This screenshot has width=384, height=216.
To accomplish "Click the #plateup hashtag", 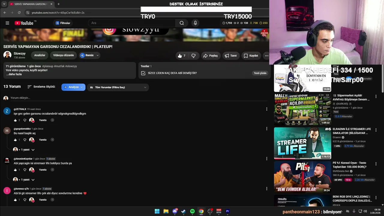I will pos(48,66).
